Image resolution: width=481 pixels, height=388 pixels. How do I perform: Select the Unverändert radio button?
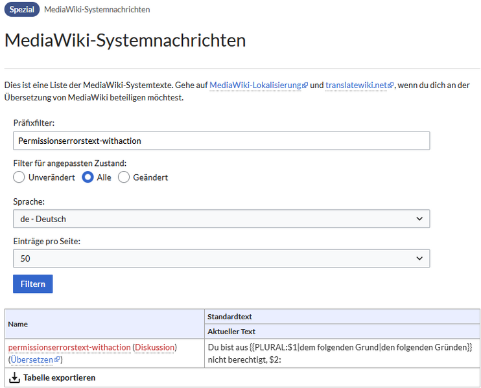click(x=19, y=177)
